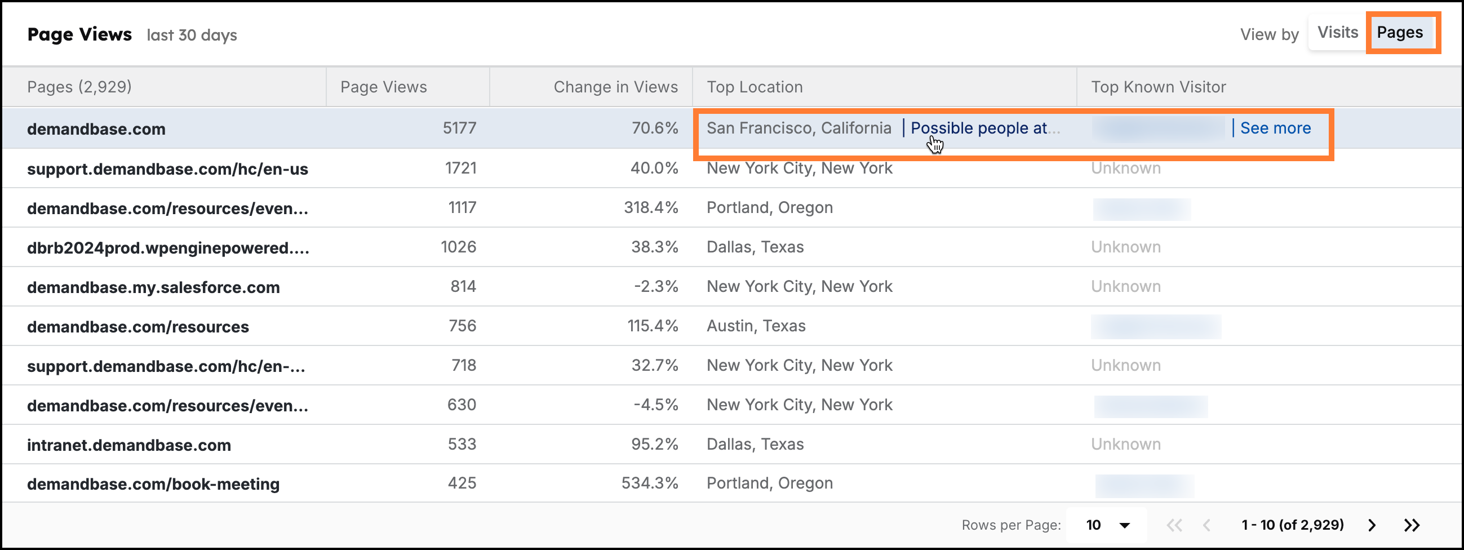Switch view to Visits
This screenshot has height=550, width=1464.
click(x=1337, y=32)
